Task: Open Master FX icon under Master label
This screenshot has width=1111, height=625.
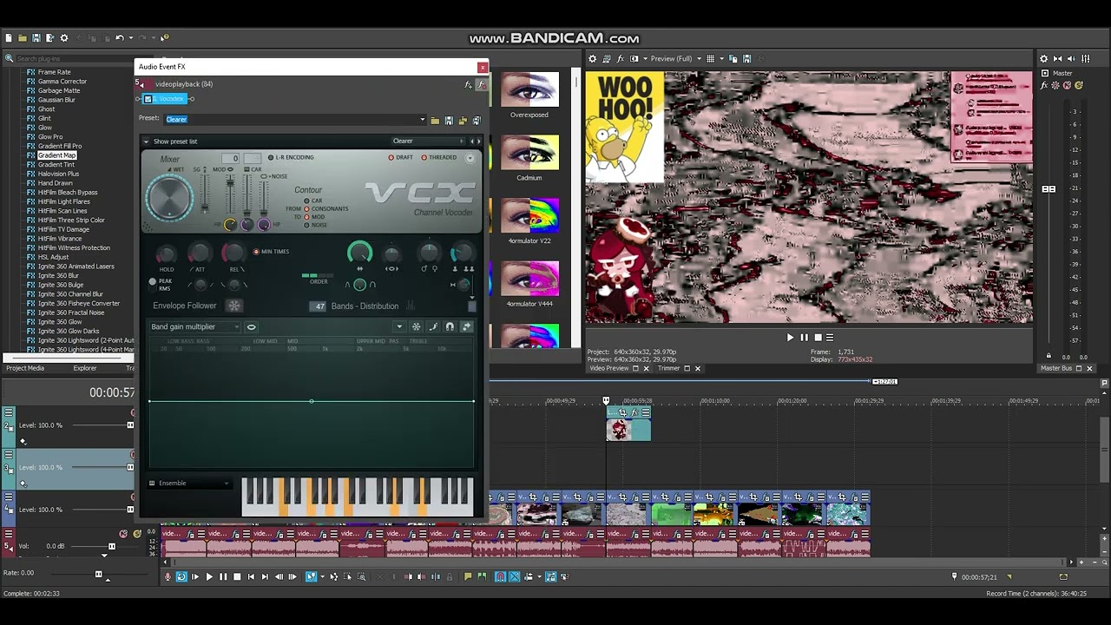Action: click(1045, 85)
